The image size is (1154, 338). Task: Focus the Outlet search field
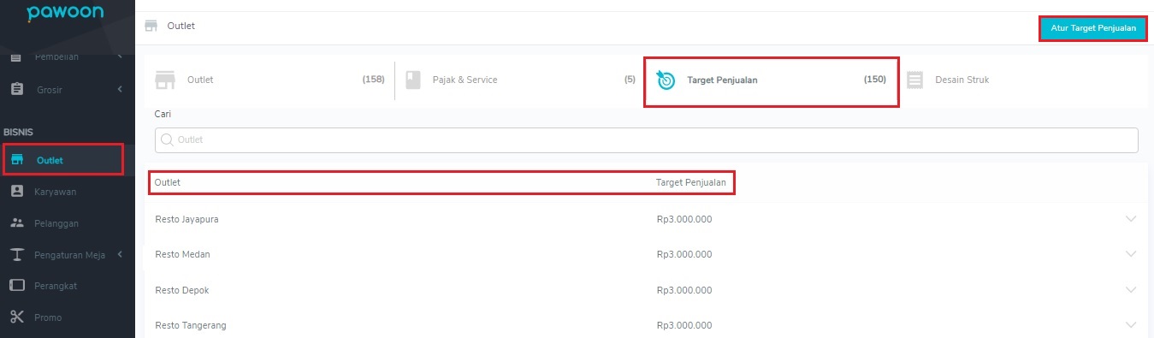pos(646,139)
